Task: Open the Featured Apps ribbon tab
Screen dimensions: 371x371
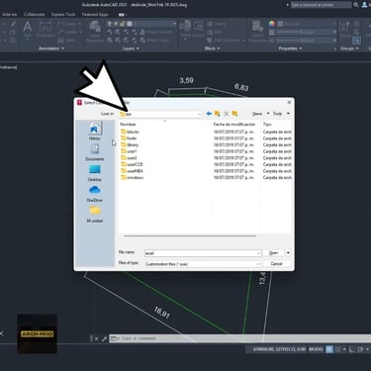Action: (x=95, y=15)
